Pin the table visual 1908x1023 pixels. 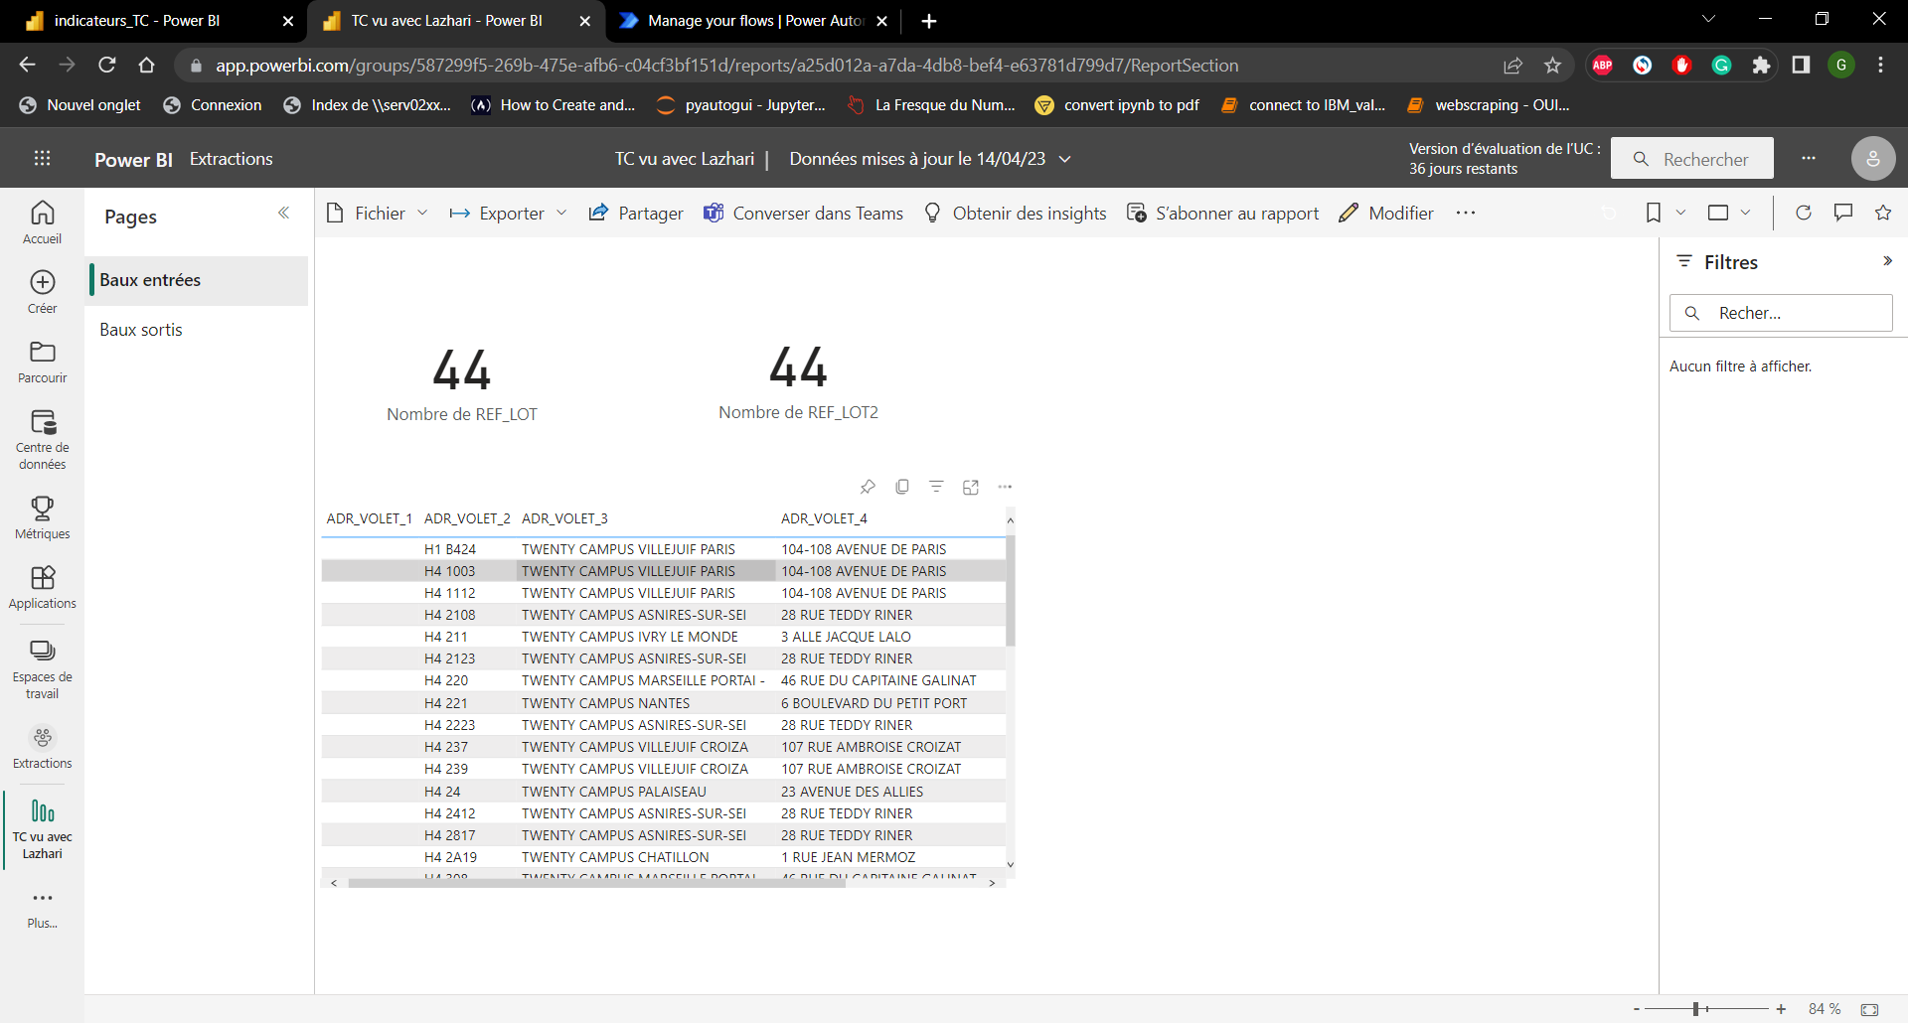[868, 487]
